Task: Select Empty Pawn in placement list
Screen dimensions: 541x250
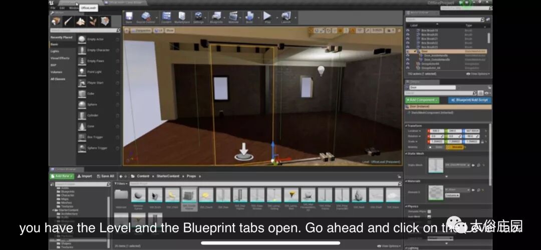Action: (x=98, y=61)
